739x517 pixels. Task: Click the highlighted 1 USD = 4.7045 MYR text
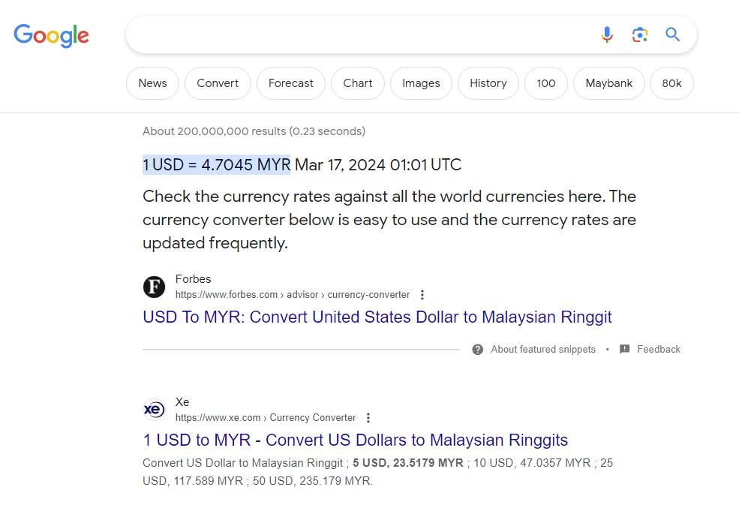click(x=216, y=165)
